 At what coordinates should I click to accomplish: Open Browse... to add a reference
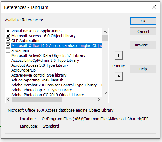click(x=143, y=45)
